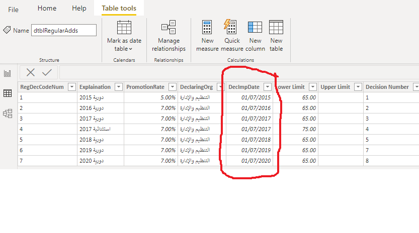Click the Explaination cell containing 2020

(x=101, y=161)
